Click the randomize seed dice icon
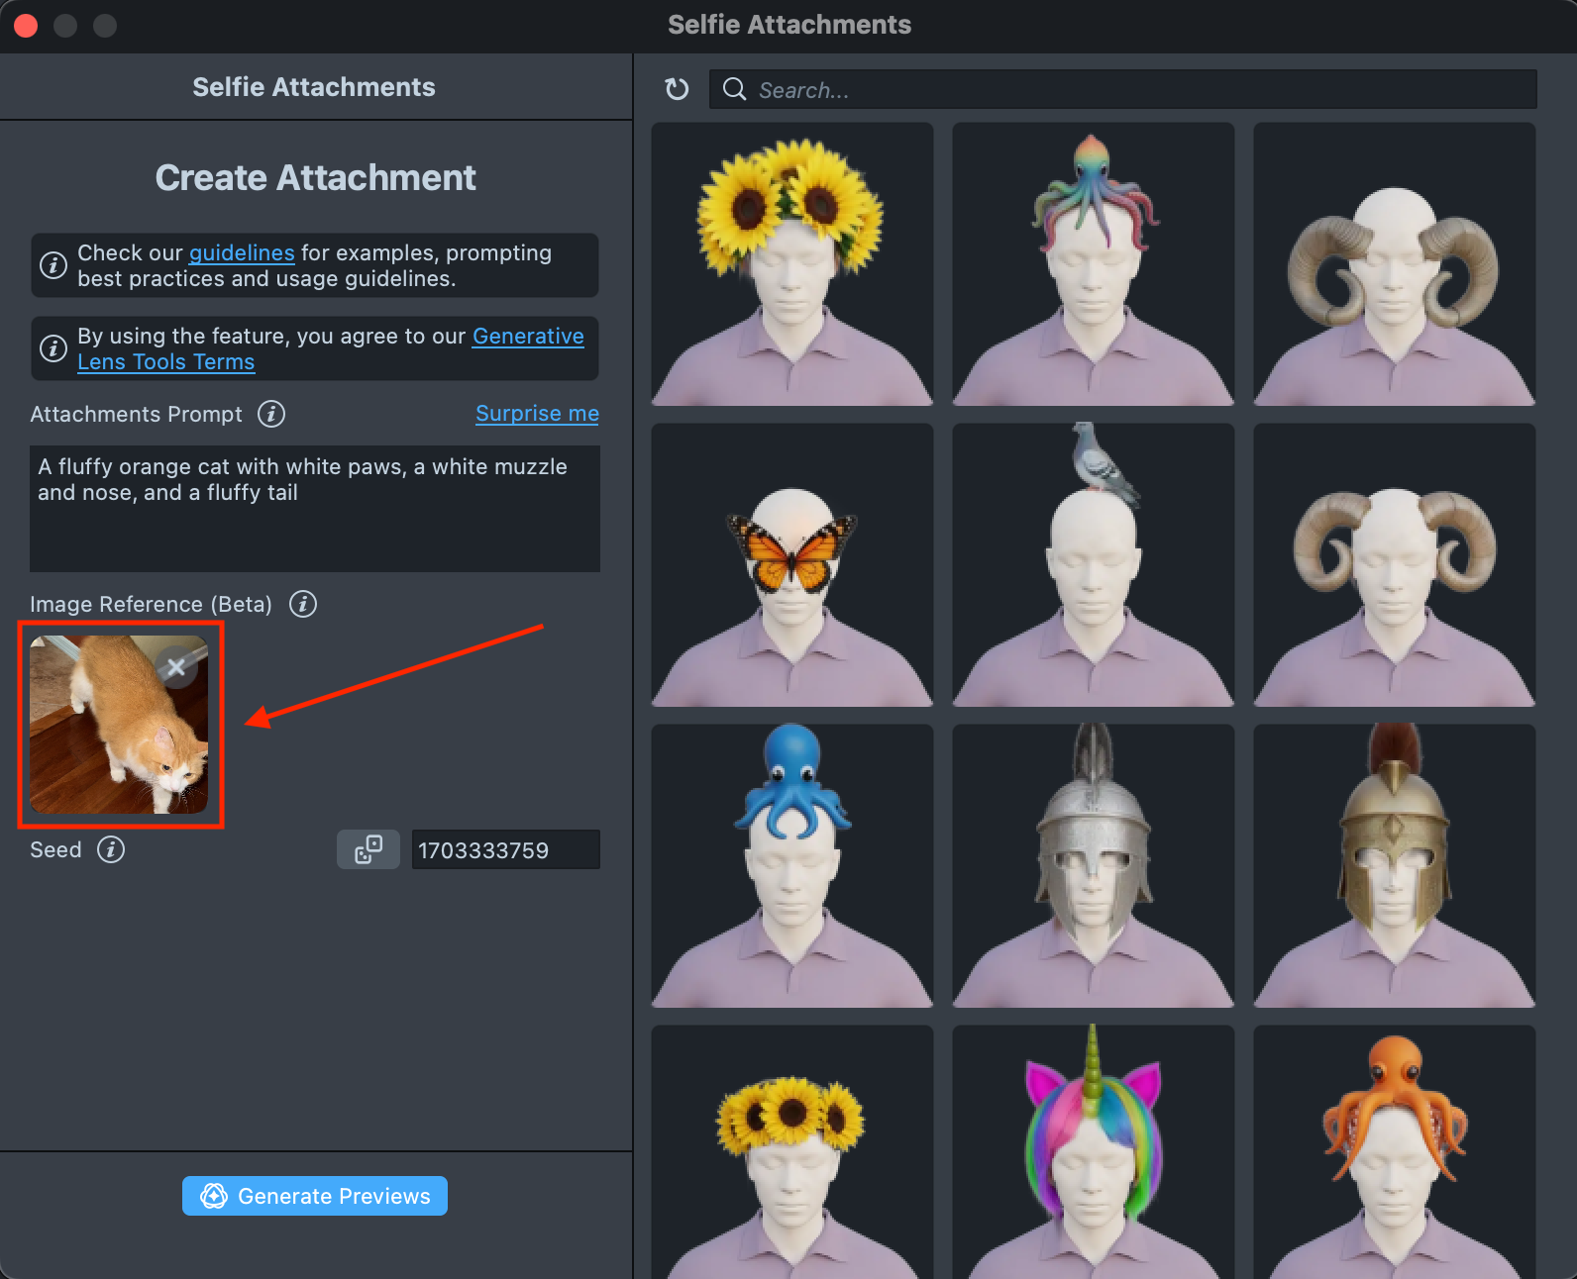Viewport: 1577px width, 1279px height. click(x=368, y=849)
